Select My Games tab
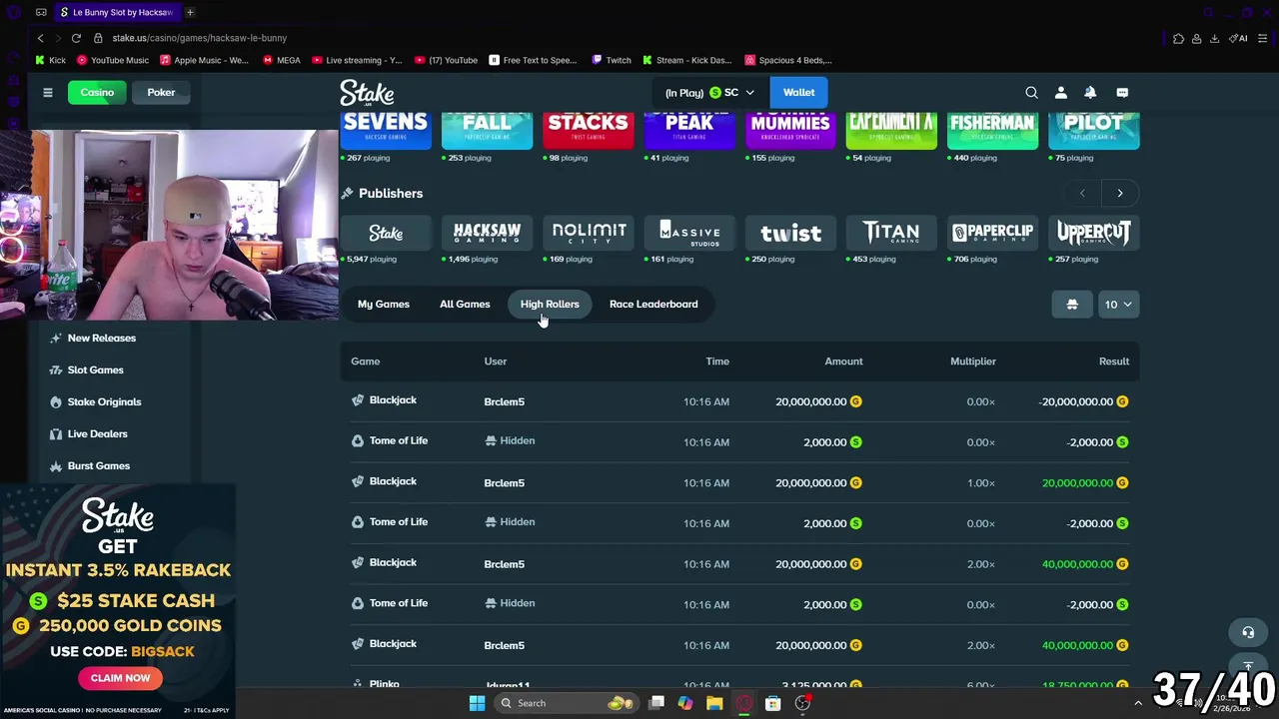The width and height of the screenshot is (1279, 719). 384,304
